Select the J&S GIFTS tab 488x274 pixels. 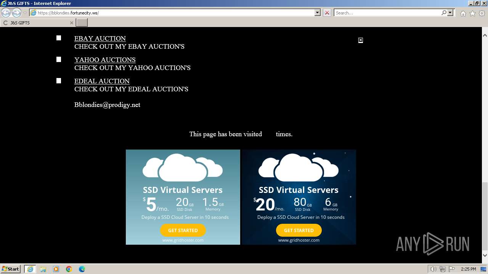[38, 23]
